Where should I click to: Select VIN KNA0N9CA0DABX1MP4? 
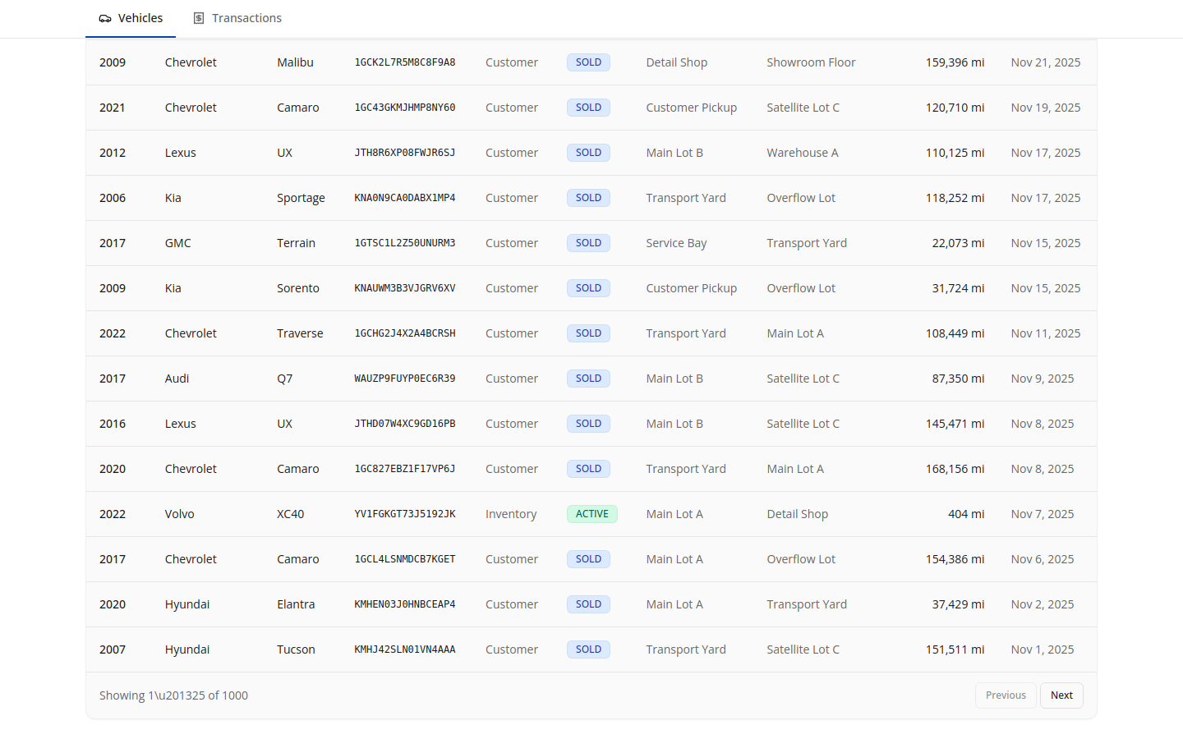[405, 198]
